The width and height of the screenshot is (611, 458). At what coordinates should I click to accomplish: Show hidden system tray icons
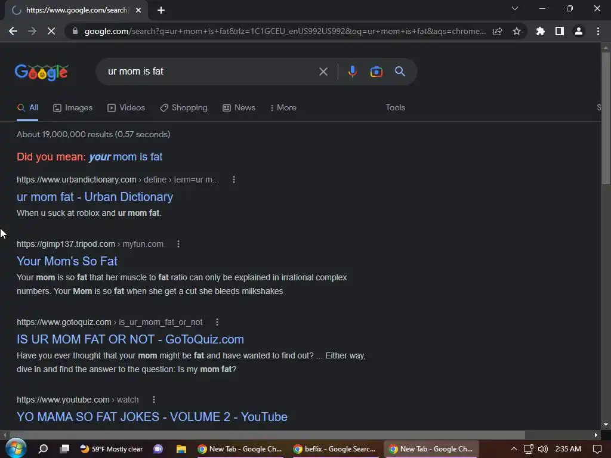pyautogui.click(x=514, y=449)
